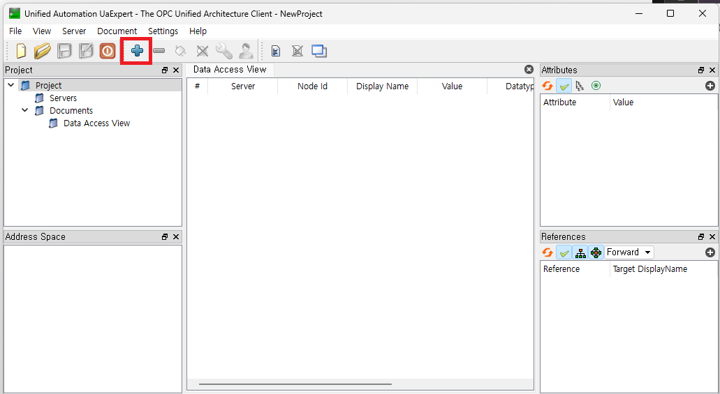Click the overlapping windows toolbar icon

coord(319,51)
